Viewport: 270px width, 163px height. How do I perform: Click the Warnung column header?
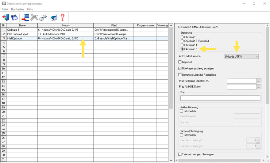click(162, 25)
